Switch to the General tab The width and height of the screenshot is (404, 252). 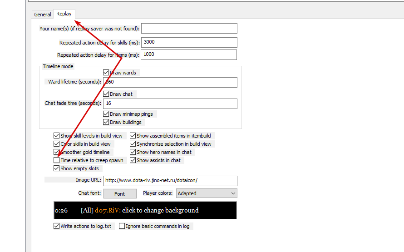43,15
